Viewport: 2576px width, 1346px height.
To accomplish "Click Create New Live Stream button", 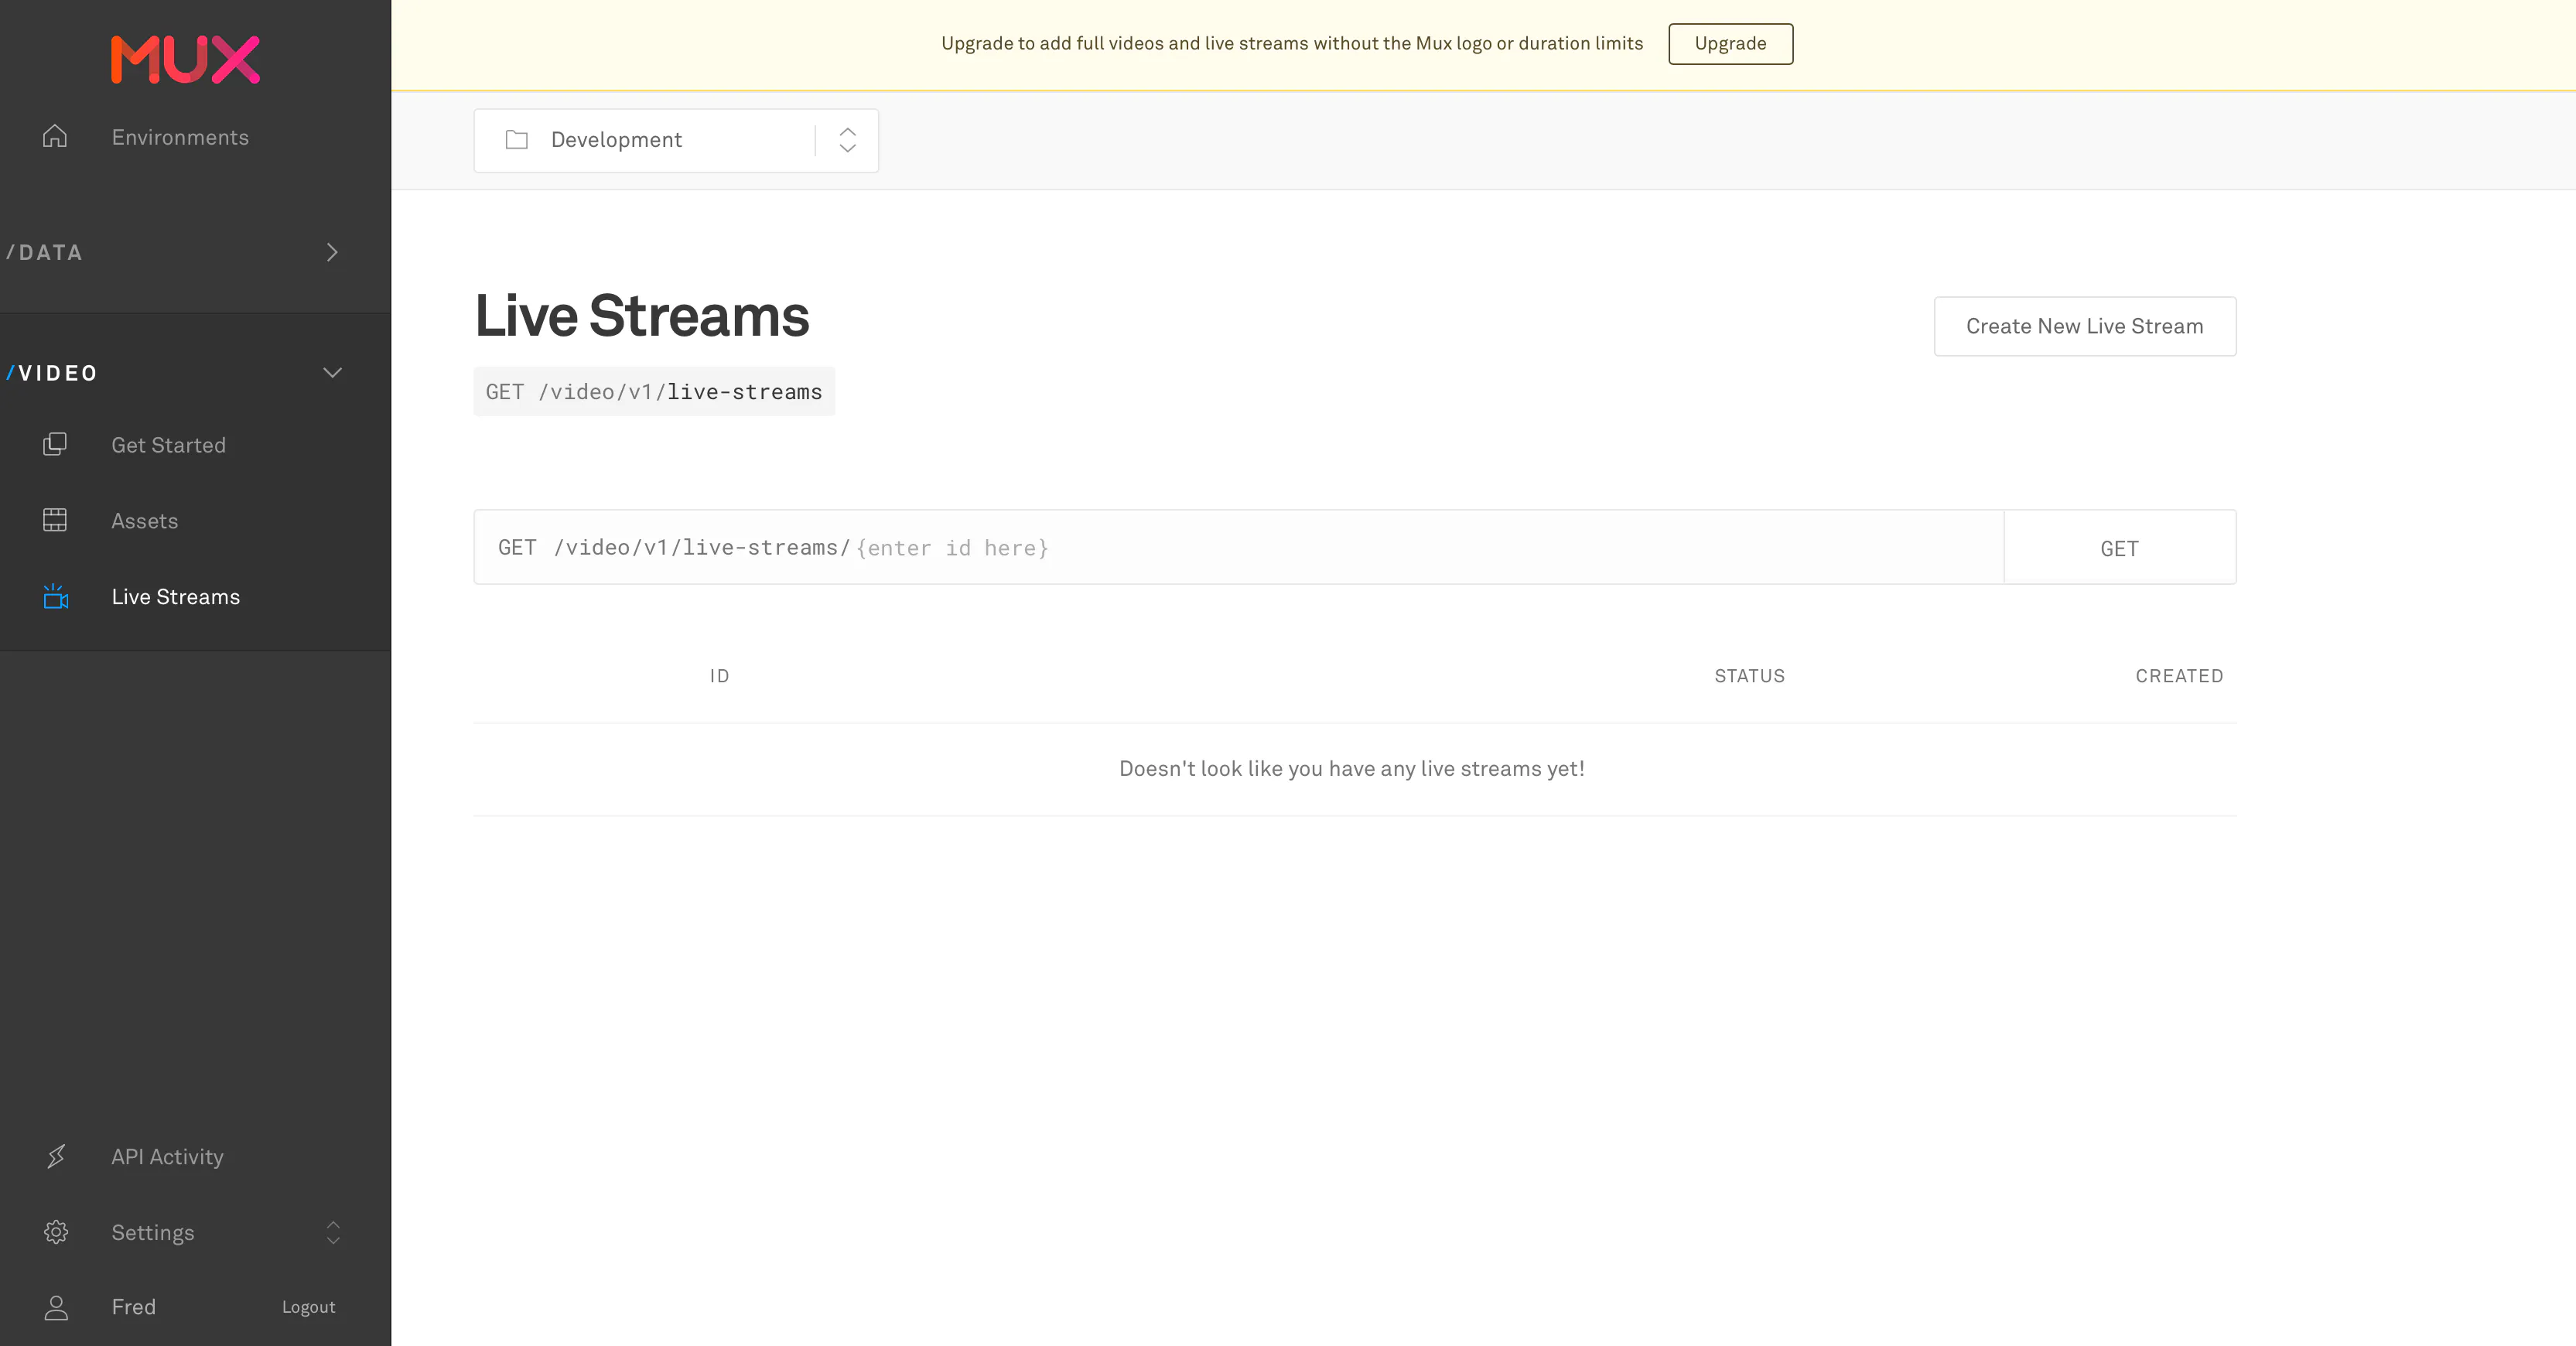I will tap(2084, 326).
